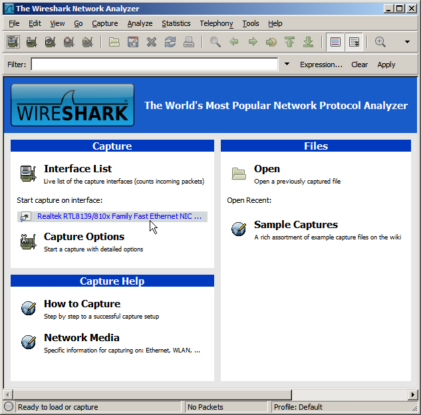This screenshot has height=415, width=421.
Task: Open the interface list toolbar icon
Action: tap(13, 42)
